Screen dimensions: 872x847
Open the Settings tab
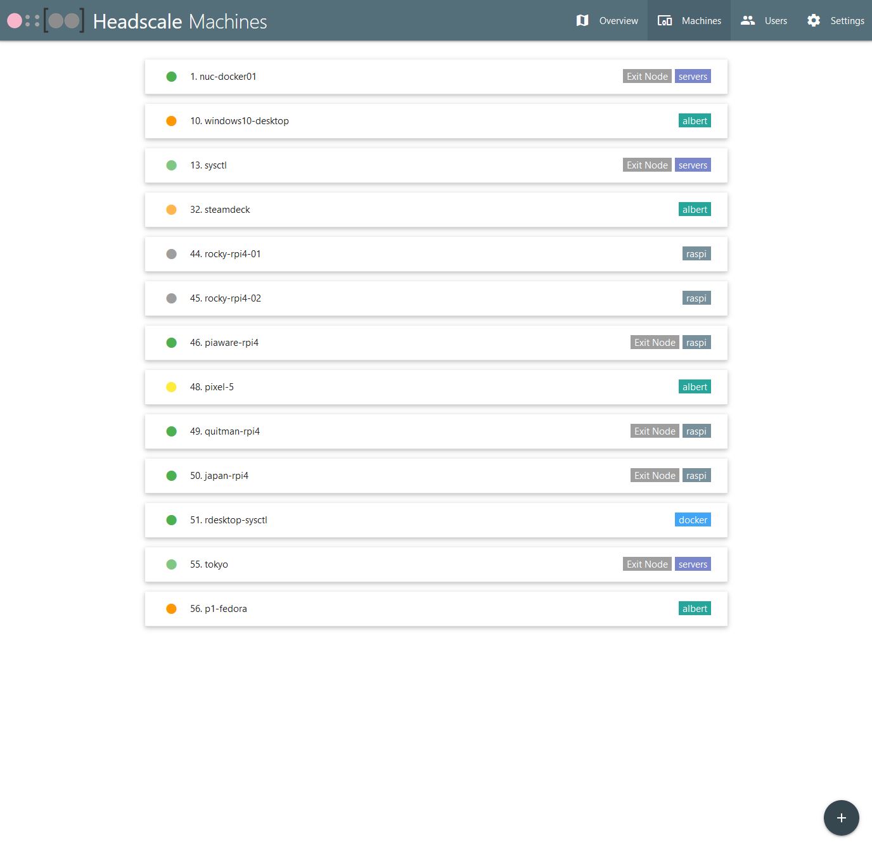tap(835, 20)
